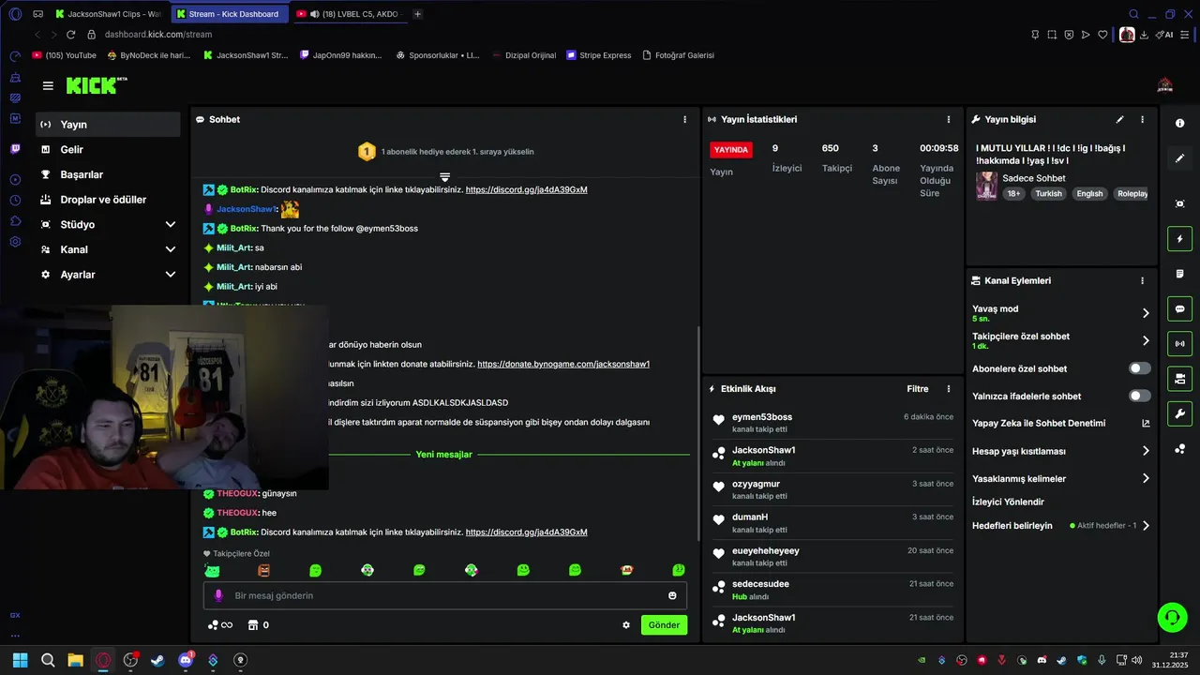Click the profile avatar at top right
This screenshot has width=1200, height=675.
[1165, 85]
